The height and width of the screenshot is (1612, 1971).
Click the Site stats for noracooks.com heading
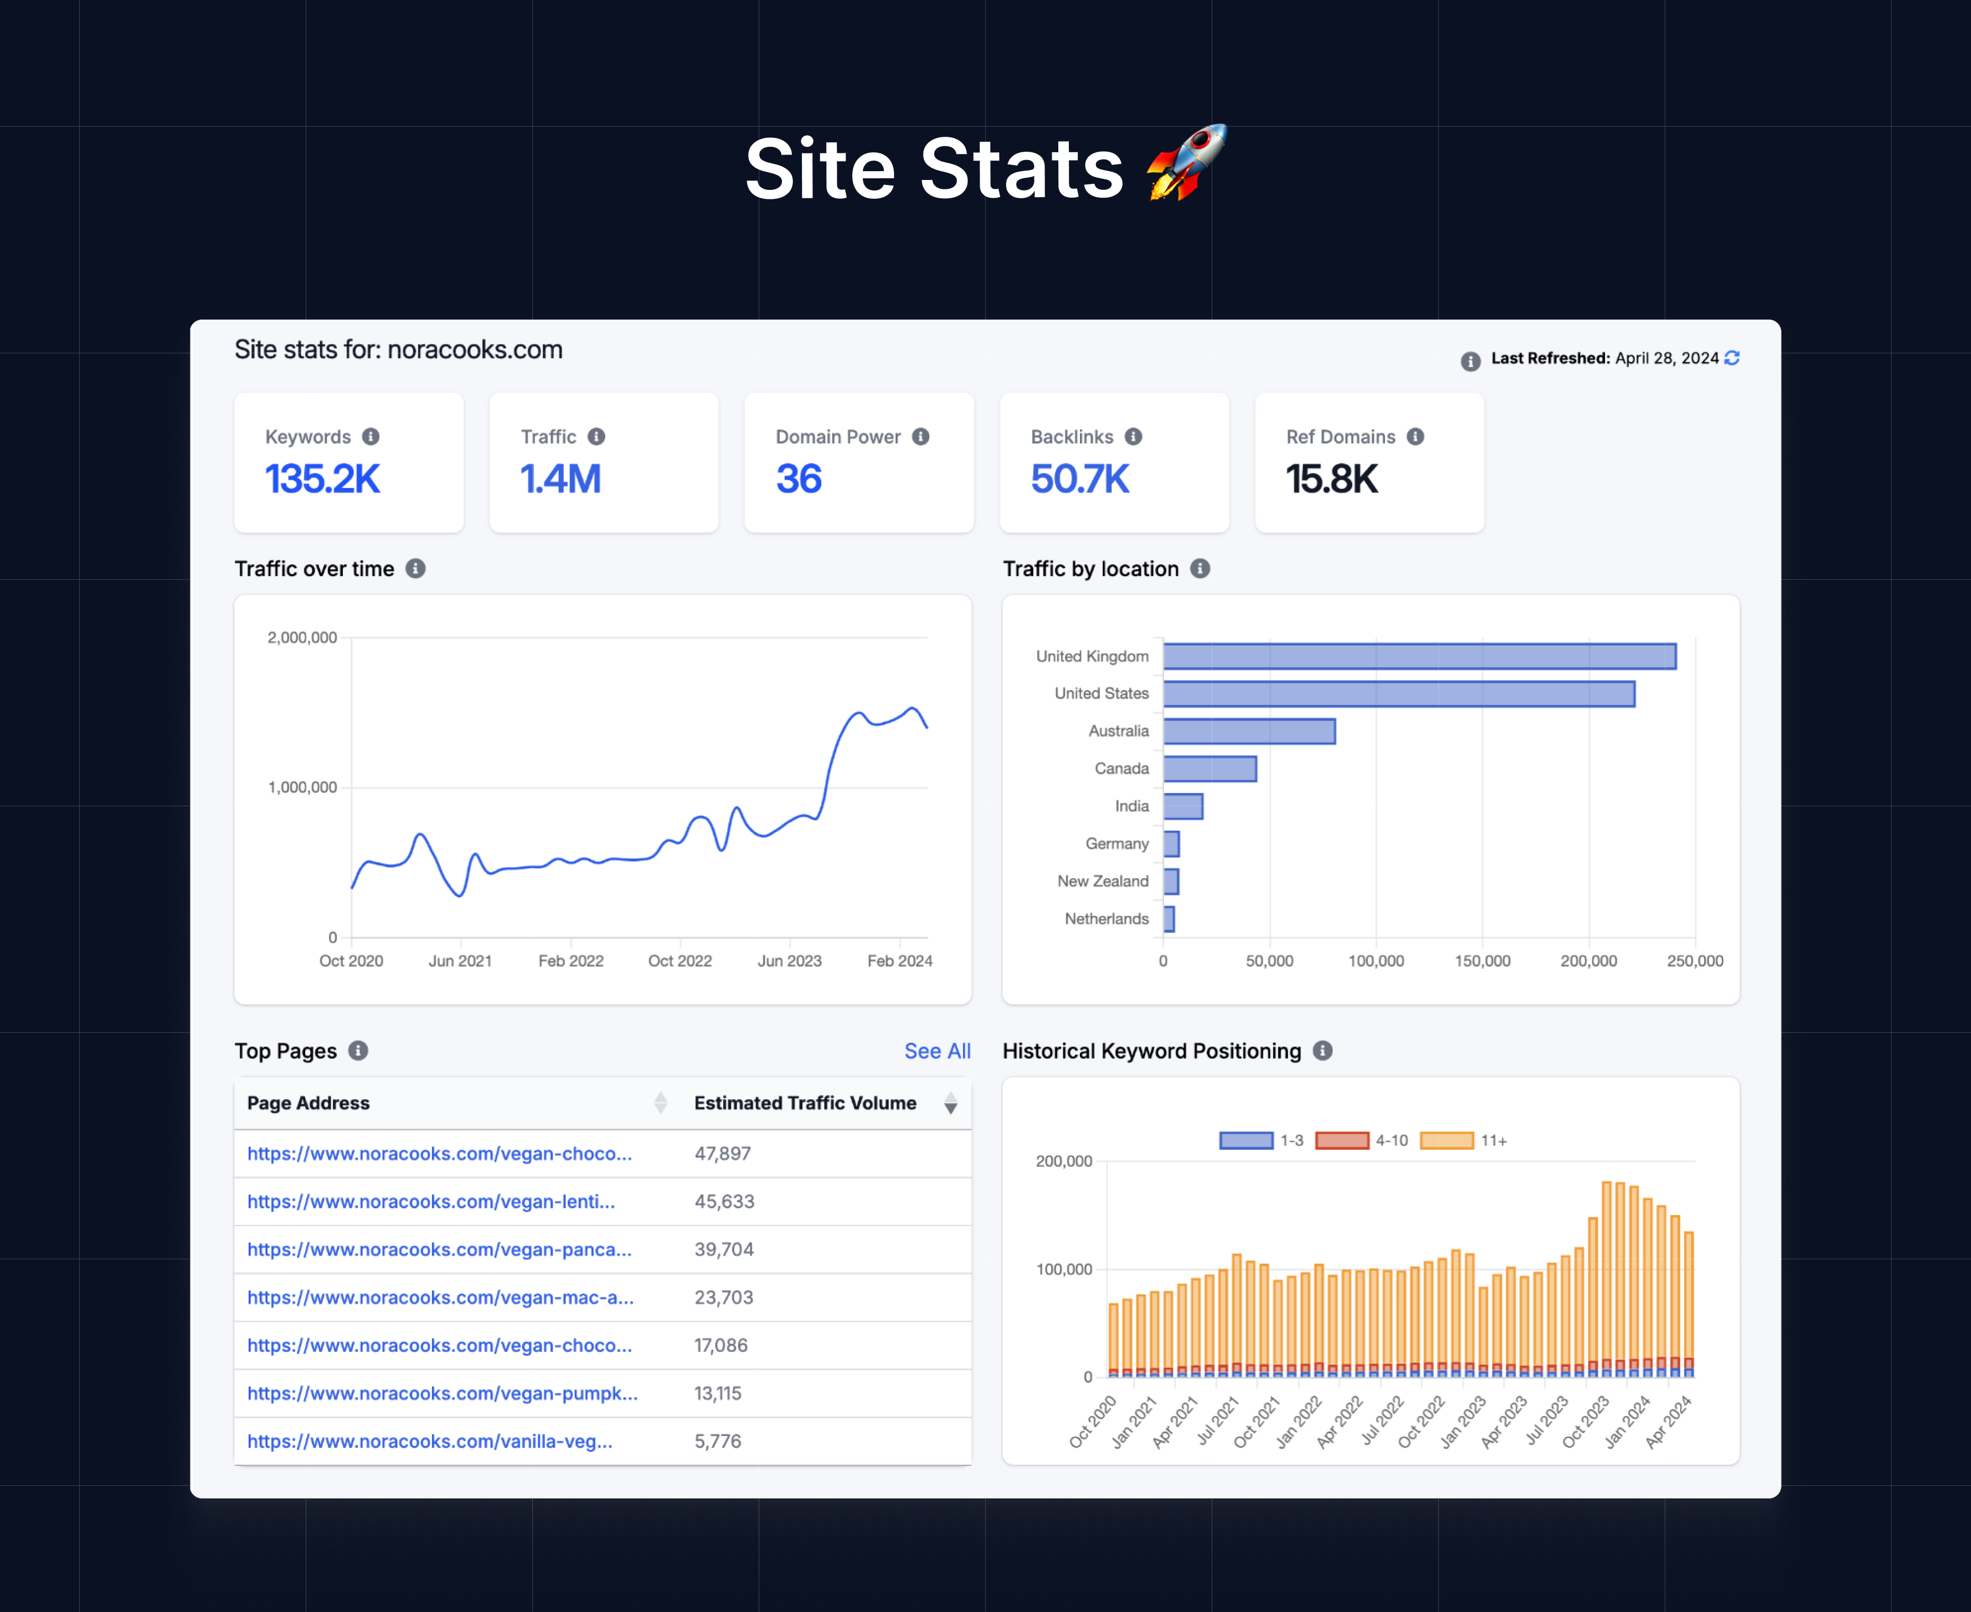point(398,349)
